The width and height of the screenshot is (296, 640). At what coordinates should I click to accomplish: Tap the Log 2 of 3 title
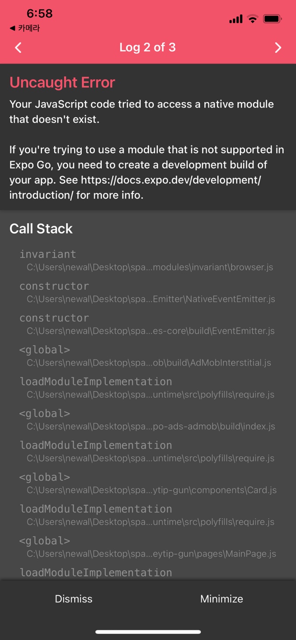click(148, 47)
